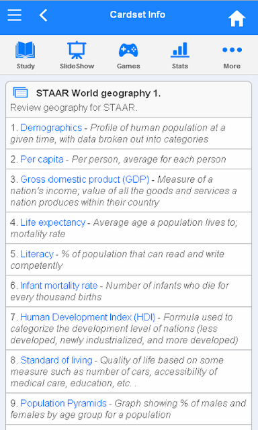The image size is (258, 430).
Task: Click the Standard of living term
Action: click(x=56, y=360)
